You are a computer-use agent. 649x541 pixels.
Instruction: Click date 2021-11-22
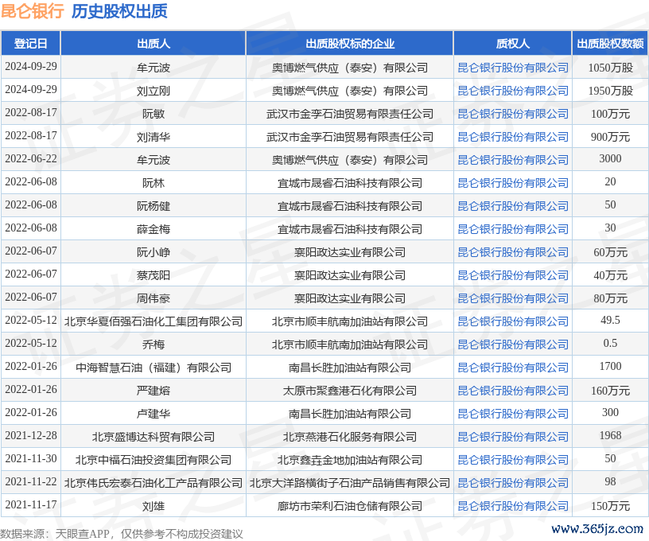(31, 482)
